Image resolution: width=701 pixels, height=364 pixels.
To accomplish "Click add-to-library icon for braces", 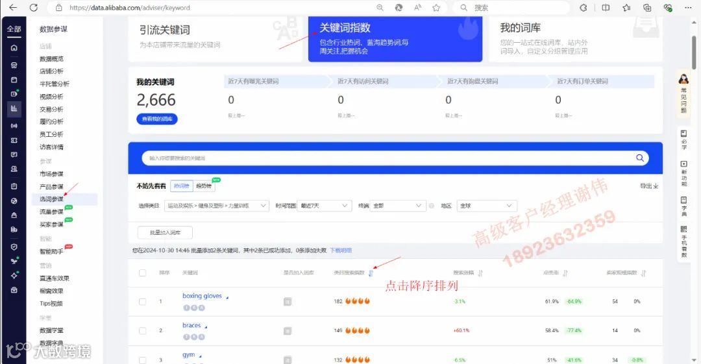I will [288, 331].
